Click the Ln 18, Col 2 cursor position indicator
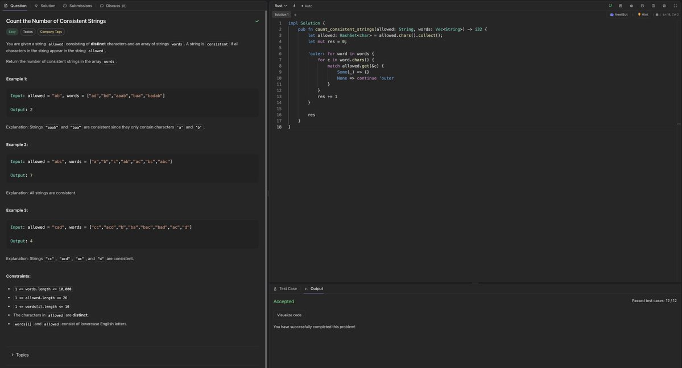Screen dimensions: 682x368 [x=670, y=14]
